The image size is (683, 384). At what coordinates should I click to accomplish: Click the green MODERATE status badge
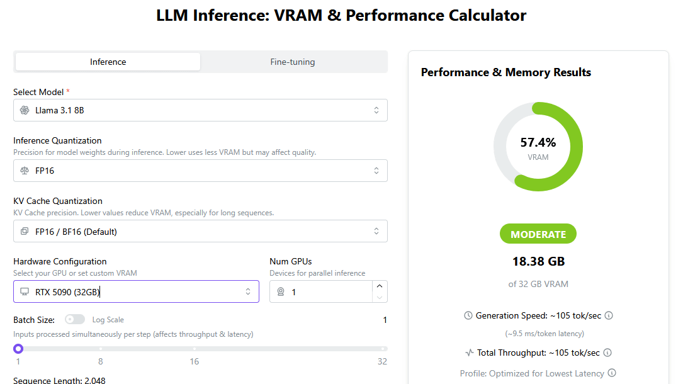(x=538, y=234)
